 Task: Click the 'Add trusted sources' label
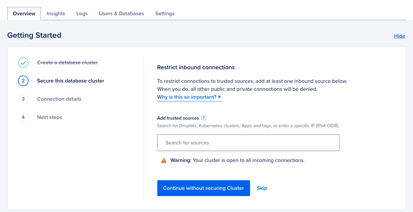coord(178,118)
